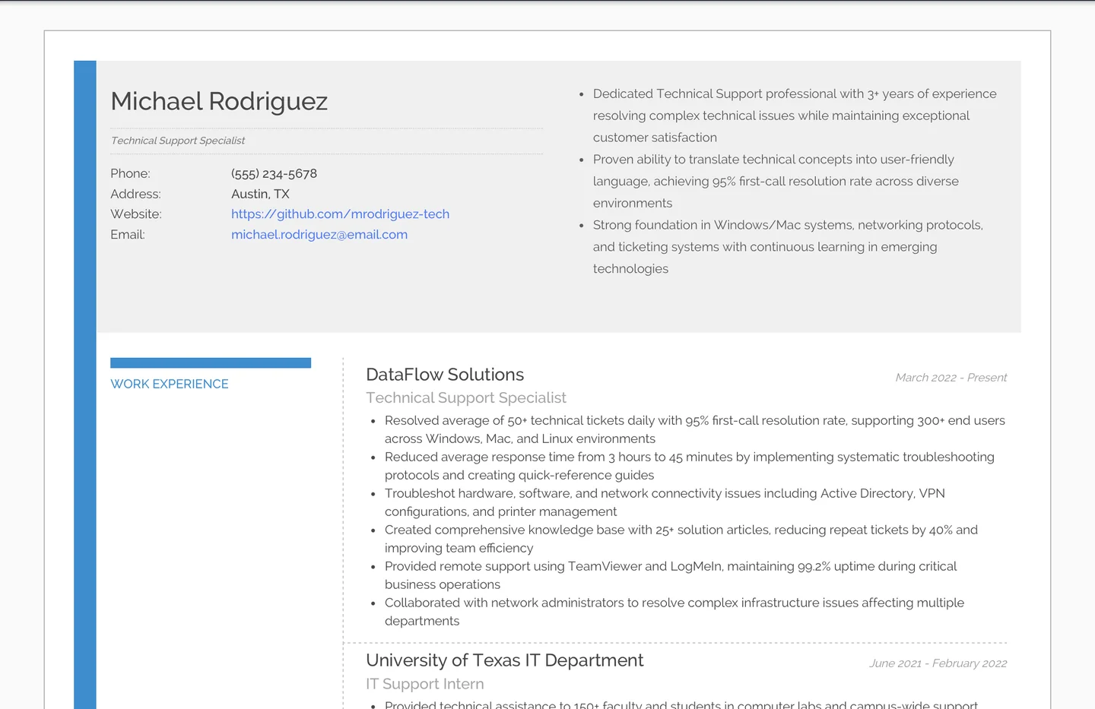Click the June 2021 - February 2022 date
Screen dimensions: 1095x709
click(x=938, y=663)
